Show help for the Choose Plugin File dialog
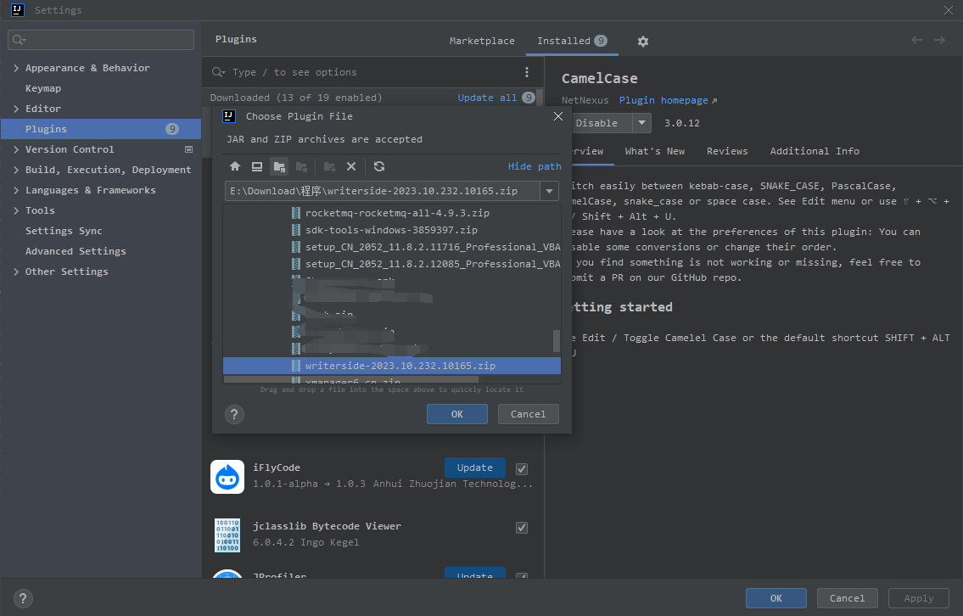The image size is (963, 616). click(x=234, y=414)
